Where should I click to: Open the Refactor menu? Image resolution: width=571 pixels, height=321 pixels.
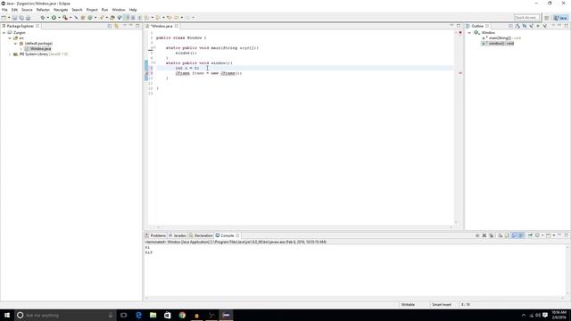(43, 10)
